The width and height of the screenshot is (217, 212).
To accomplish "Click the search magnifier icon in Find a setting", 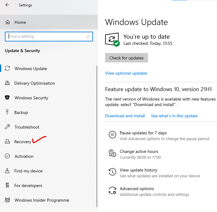I will (88, 37).
